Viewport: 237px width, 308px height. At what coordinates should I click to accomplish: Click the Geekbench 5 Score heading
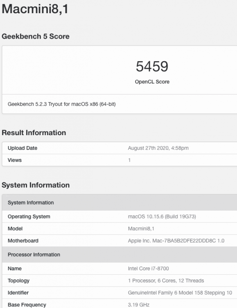tap(36, 36)
